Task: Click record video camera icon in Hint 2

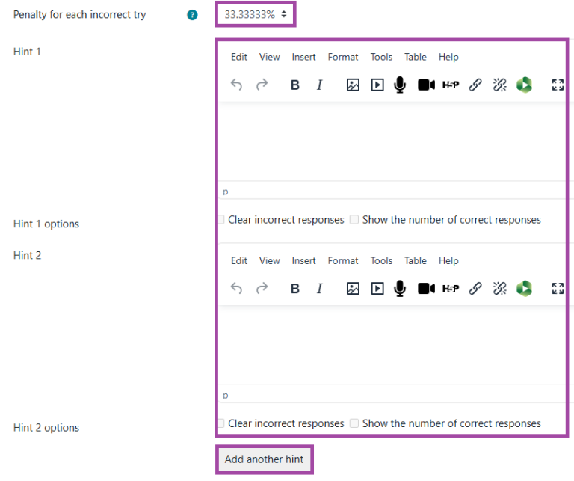Action: coord(426,289)
